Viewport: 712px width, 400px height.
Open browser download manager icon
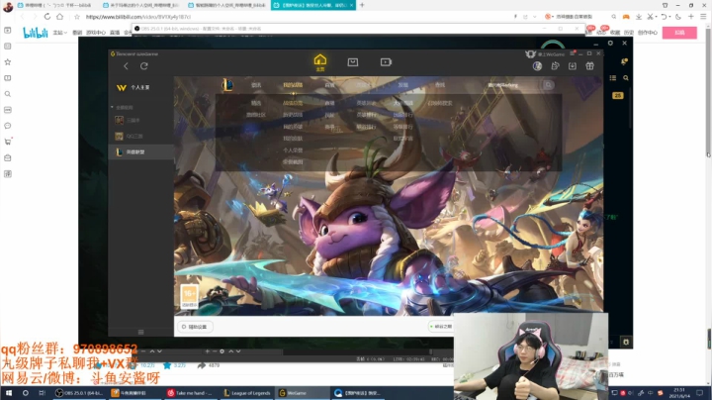[x=639, y=17]
